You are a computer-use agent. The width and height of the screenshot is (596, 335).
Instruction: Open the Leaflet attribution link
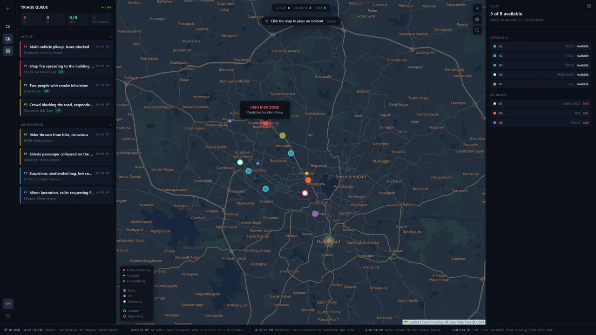tap(412, 322)
